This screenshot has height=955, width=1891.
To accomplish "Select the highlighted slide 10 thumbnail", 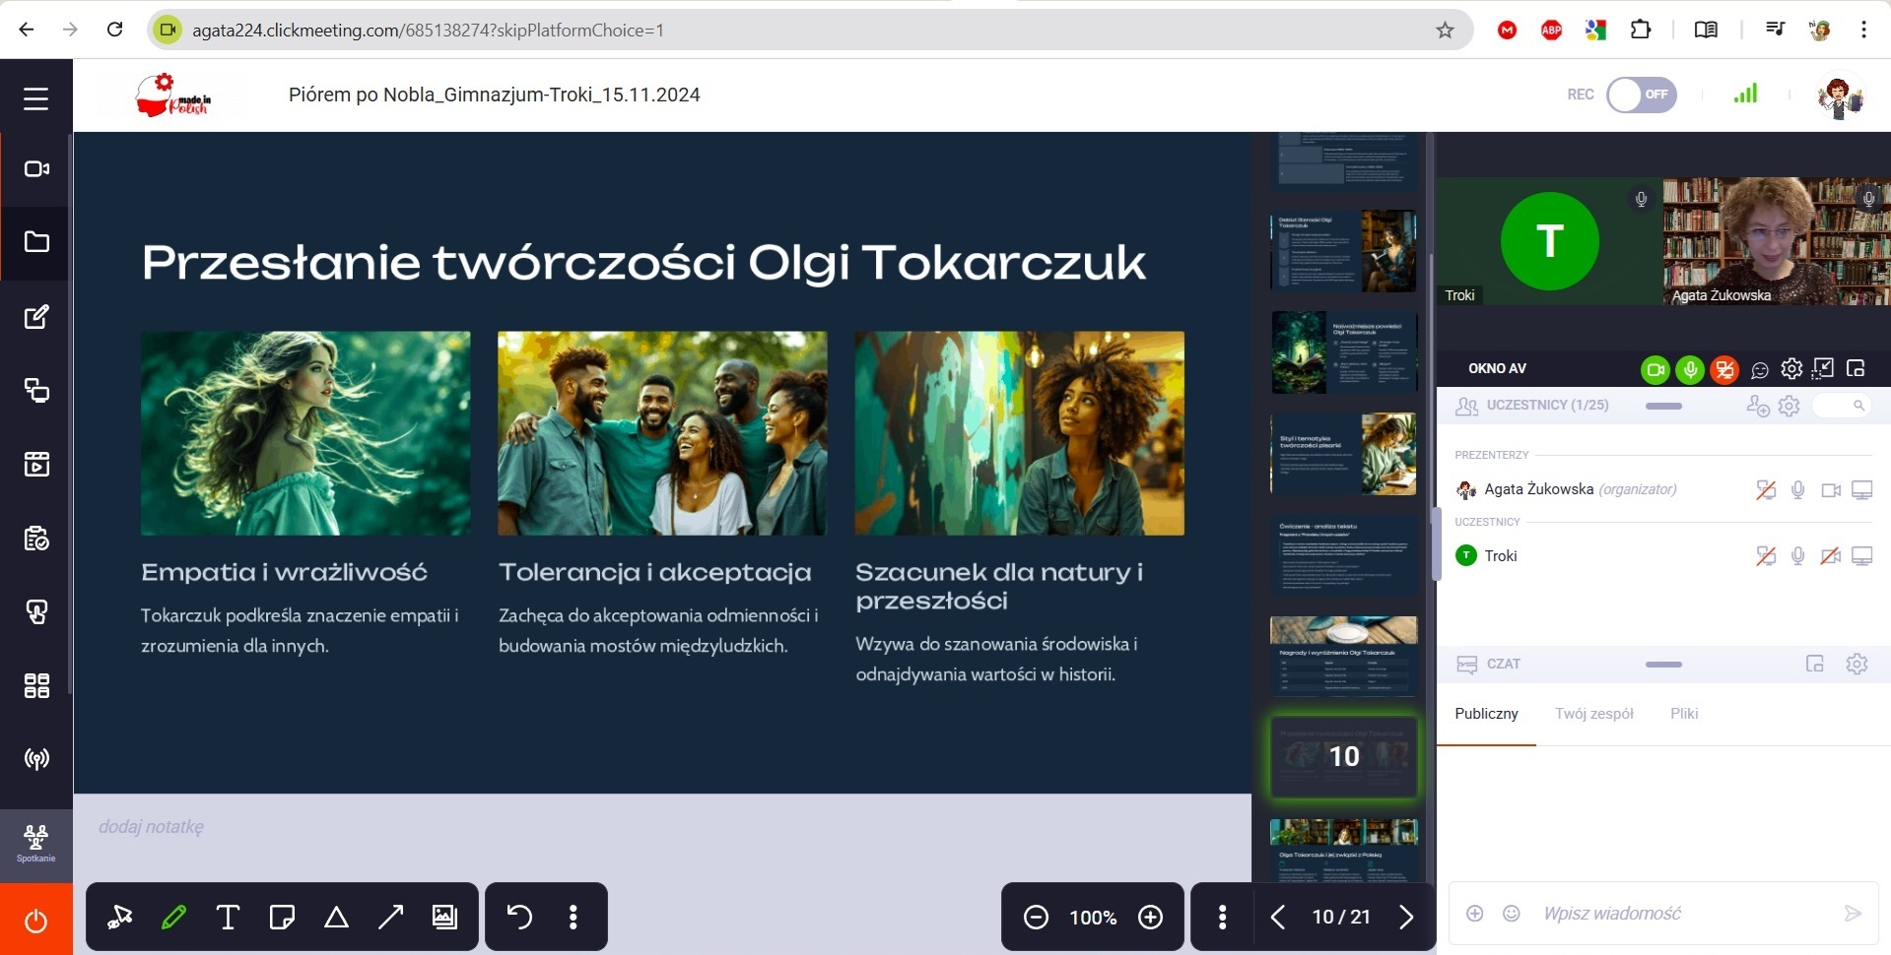I will (x=1344, y=756).
